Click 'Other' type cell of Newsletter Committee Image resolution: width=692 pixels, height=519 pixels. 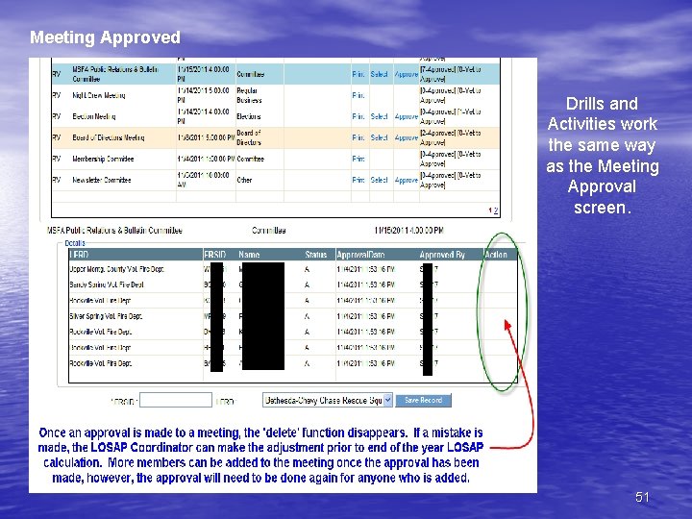pyautogui.click(x=244, y=180)
